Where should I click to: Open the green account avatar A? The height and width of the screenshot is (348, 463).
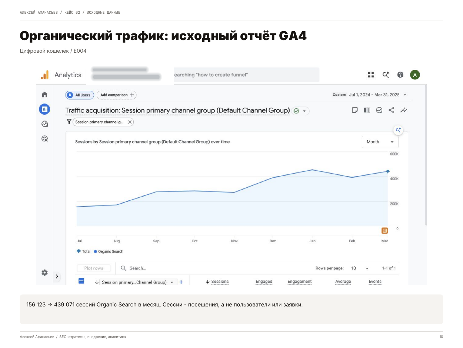click(415, 75)
